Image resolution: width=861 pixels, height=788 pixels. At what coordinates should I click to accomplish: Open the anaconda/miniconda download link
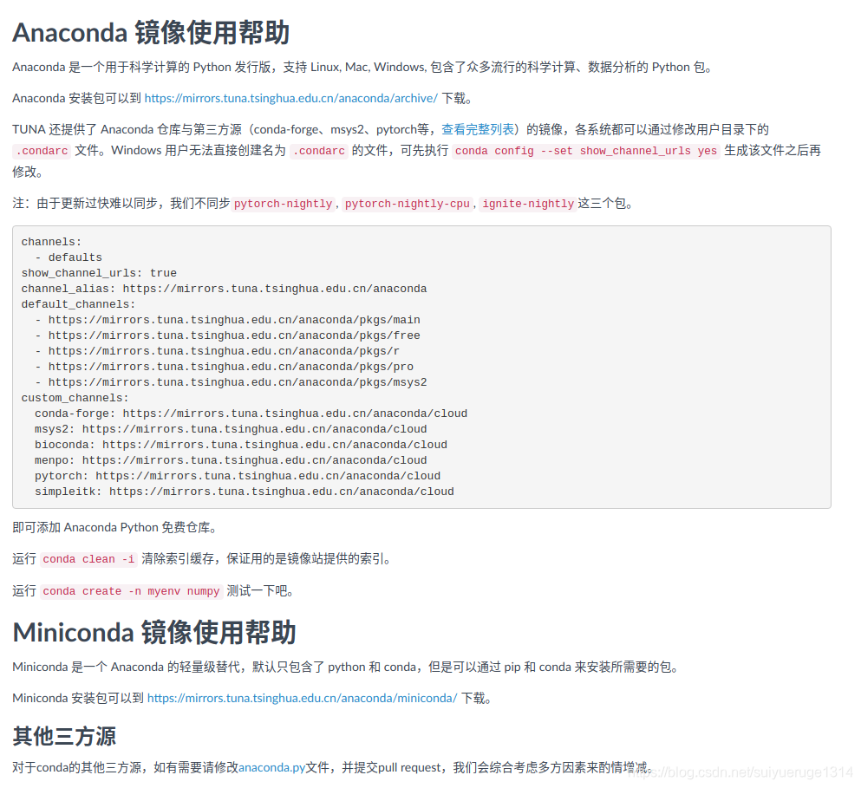click(x=302, y=699)
